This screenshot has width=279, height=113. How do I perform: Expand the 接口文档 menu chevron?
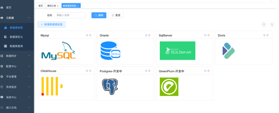[29, 107]
